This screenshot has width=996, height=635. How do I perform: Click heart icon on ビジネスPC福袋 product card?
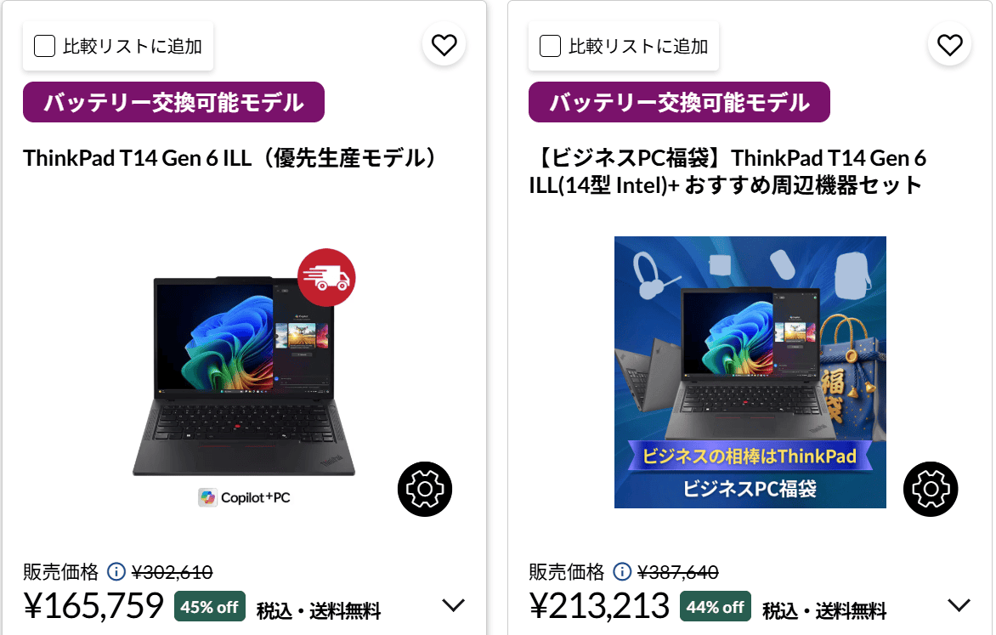pyautogui.click(x=949, y=45)
